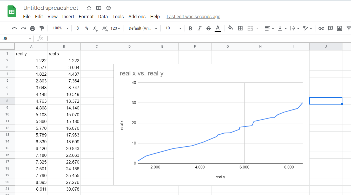Open the borders options
Viewport: 351px width, 195px height.
coord(240,28)
